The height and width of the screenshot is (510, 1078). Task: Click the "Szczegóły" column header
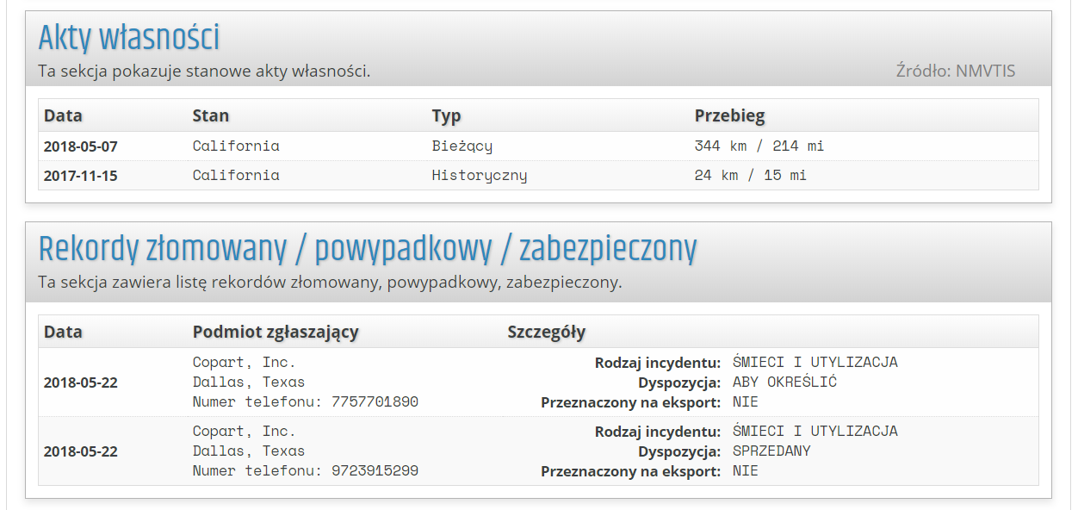tap(546, 332)
